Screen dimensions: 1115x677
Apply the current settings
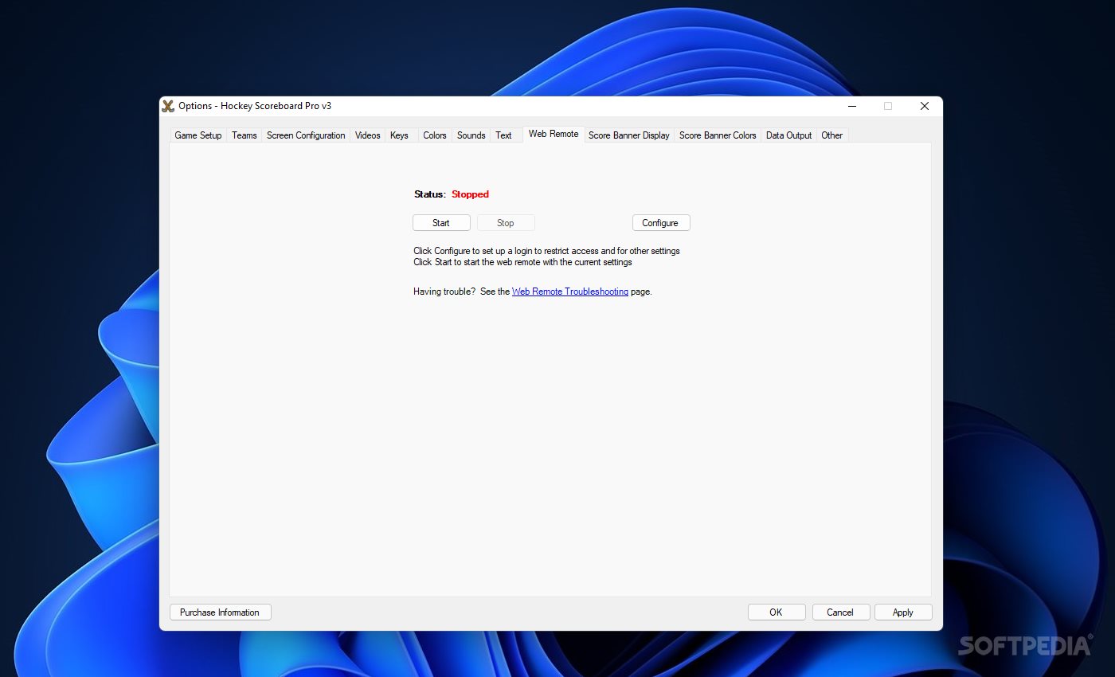[903, 612]
